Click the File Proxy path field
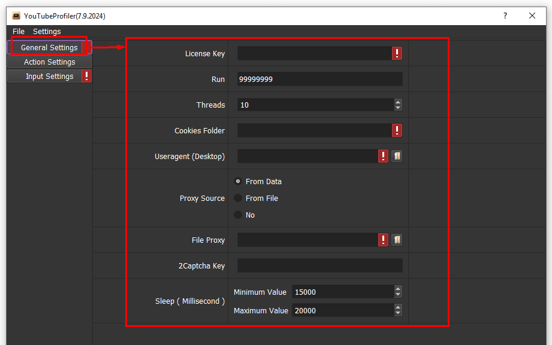The image size is (552, 345). (x=307, y=240)
